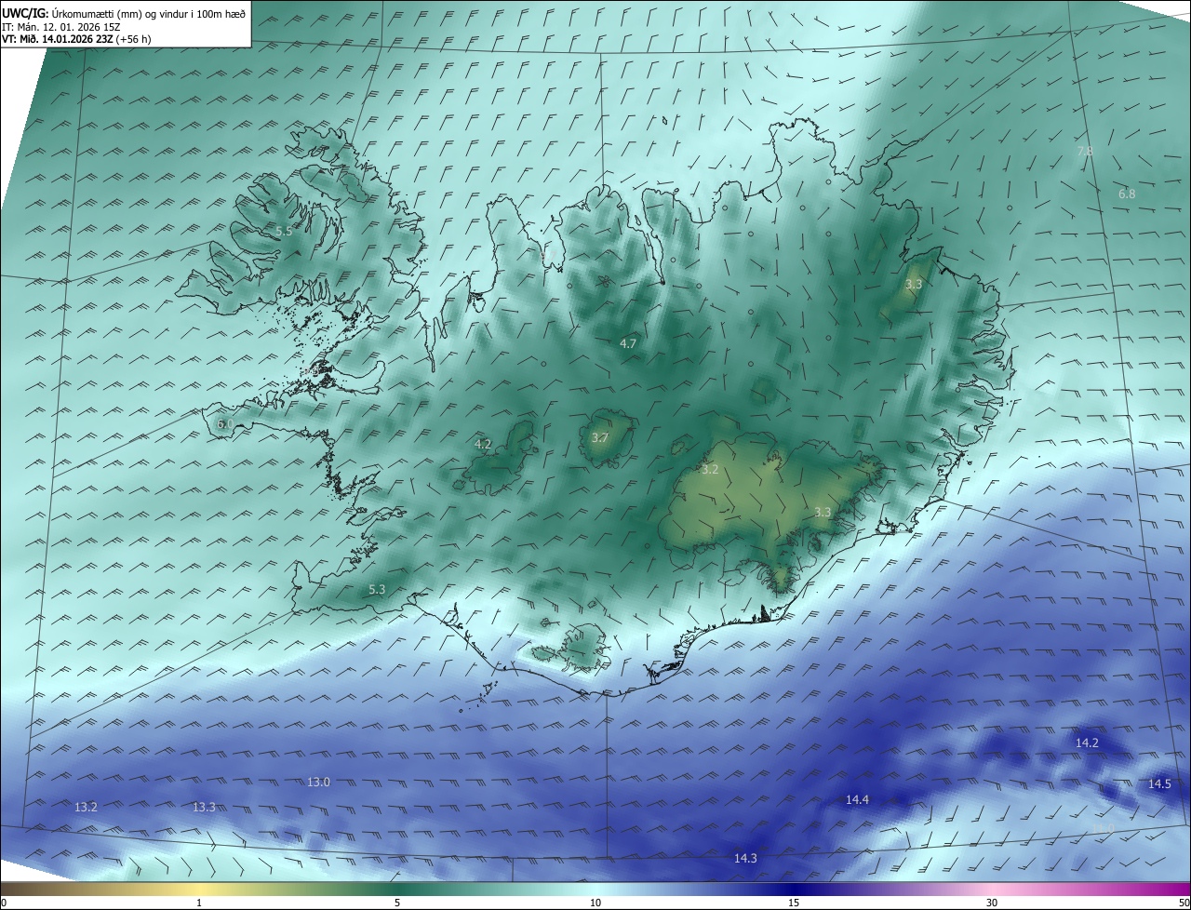The image size is (1191, 910).
Task: Click the 3.2 value label
Action: click(x=710, y=469)
